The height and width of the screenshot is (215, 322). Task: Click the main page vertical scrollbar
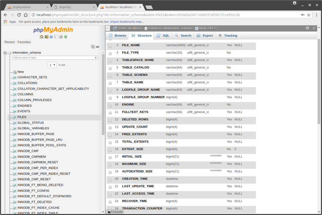319,81
